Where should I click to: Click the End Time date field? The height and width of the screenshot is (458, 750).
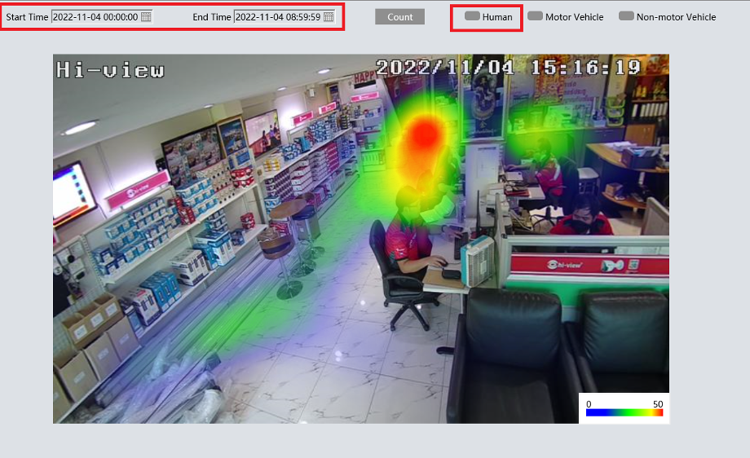pos(277,17)
